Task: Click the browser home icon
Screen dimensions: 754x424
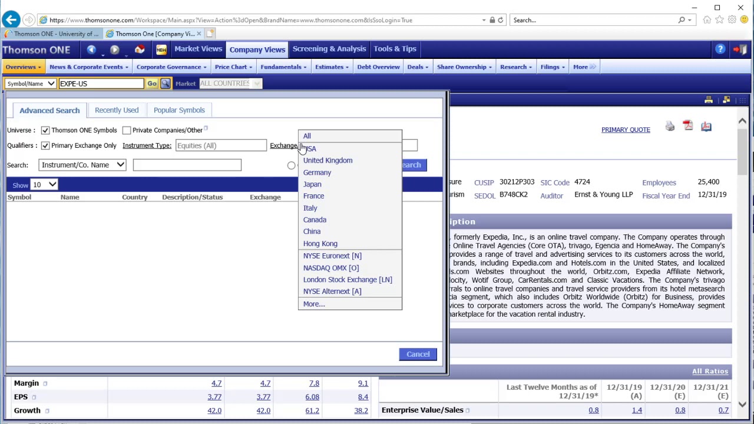Action: coord(707,20)
